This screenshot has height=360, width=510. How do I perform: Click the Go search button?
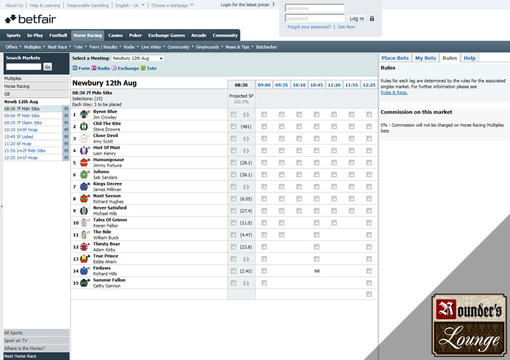click(x=47, y=67)
